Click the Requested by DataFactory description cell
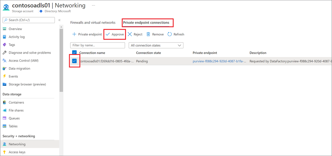Viewport: 332px width, 156px height. coord(290,61)
